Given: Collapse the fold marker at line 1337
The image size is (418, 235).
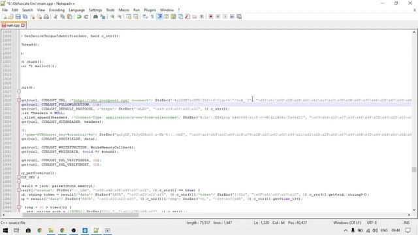Looking at the screenshot, I should [19, 177].
